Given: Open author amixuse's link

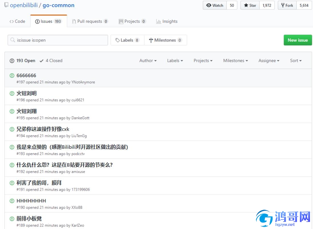Looking at the screenshot, I should 78,172.
